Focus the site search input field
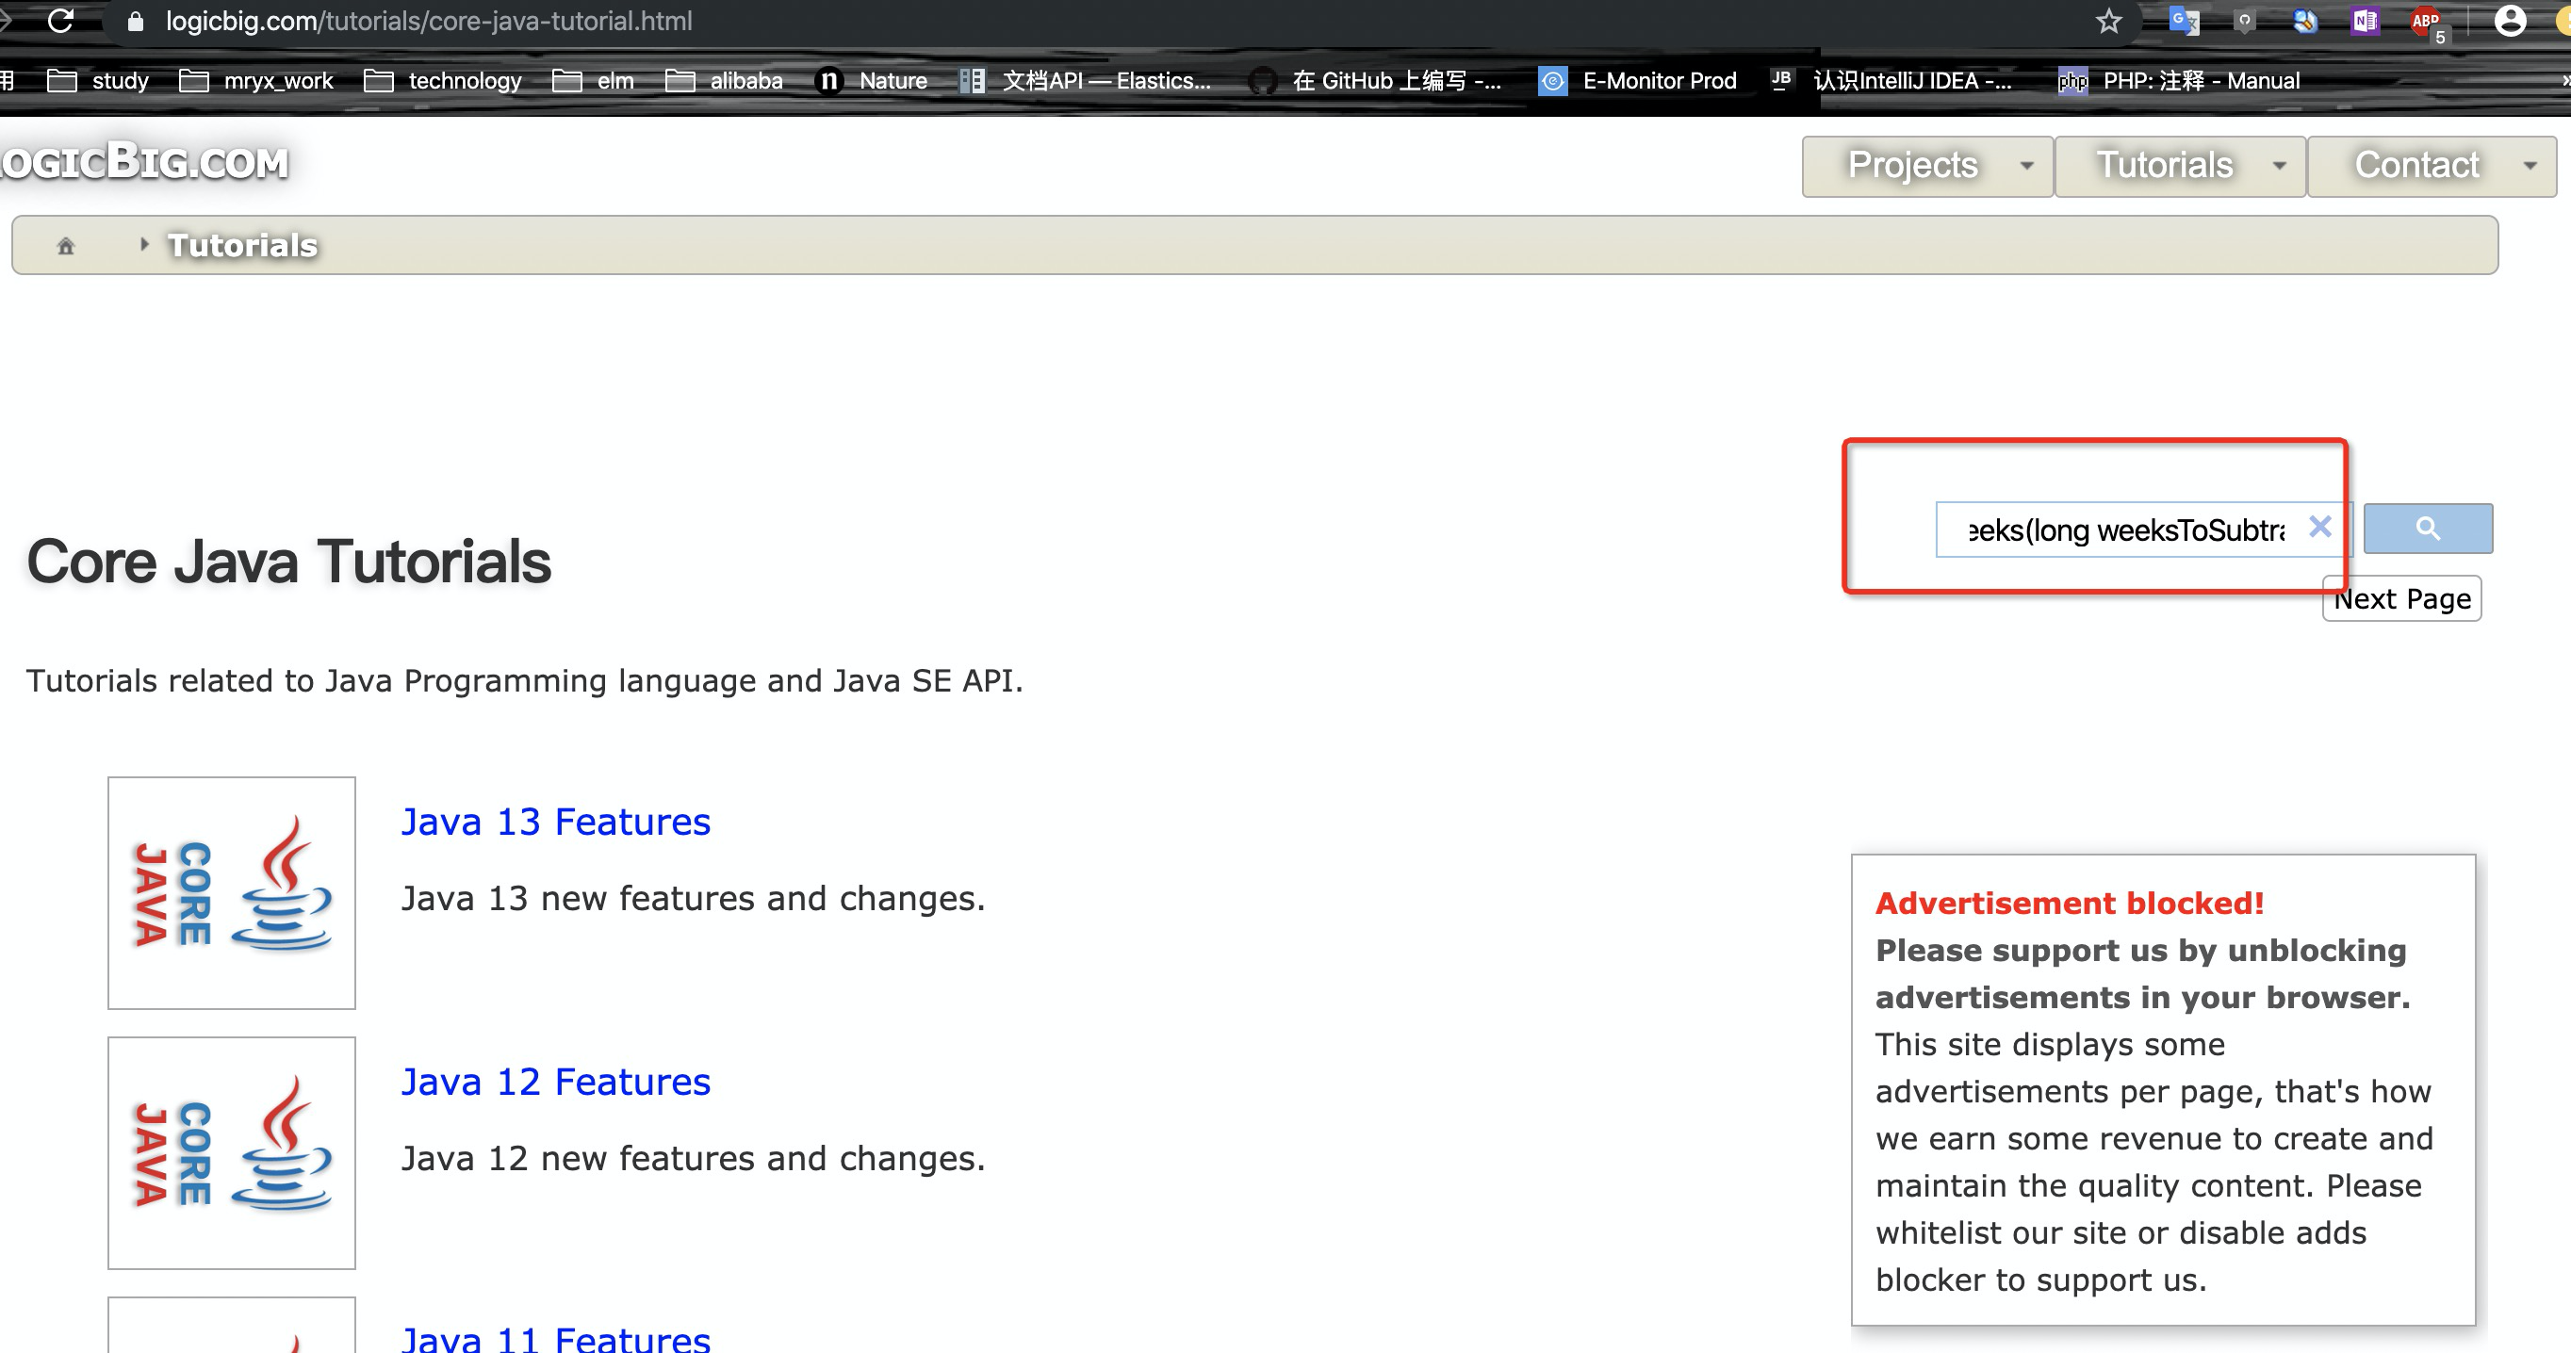Screen dimensions: 2571x1353 pos(2124,530)
